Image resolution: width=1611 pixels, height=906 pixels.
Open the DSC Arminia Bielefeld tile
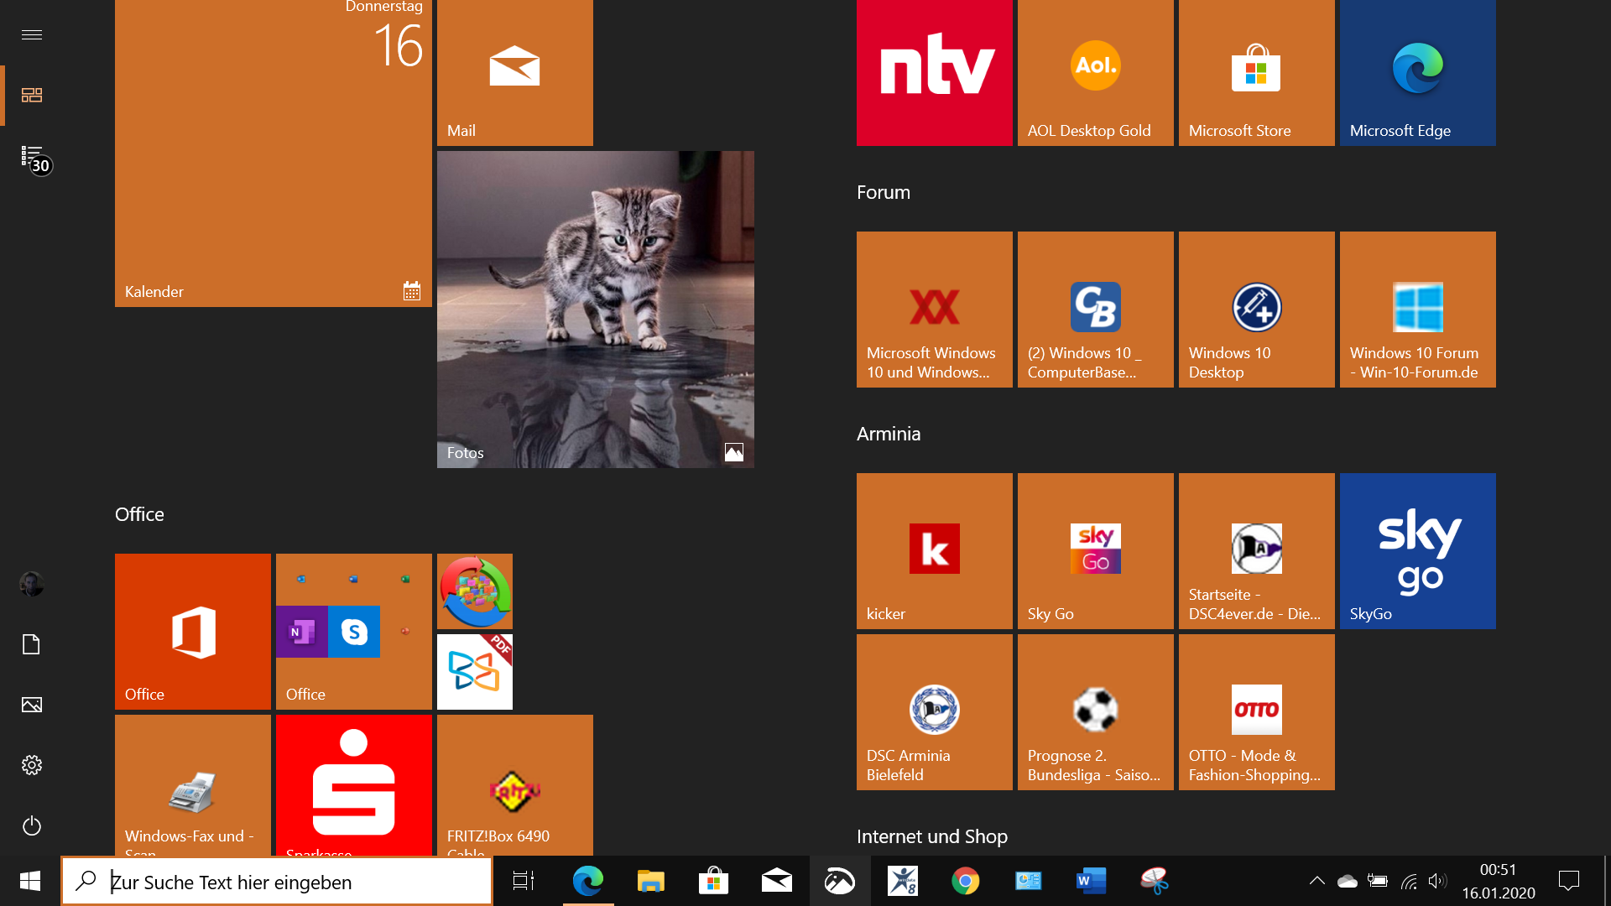pyautogui.click(x=934, y=711)
